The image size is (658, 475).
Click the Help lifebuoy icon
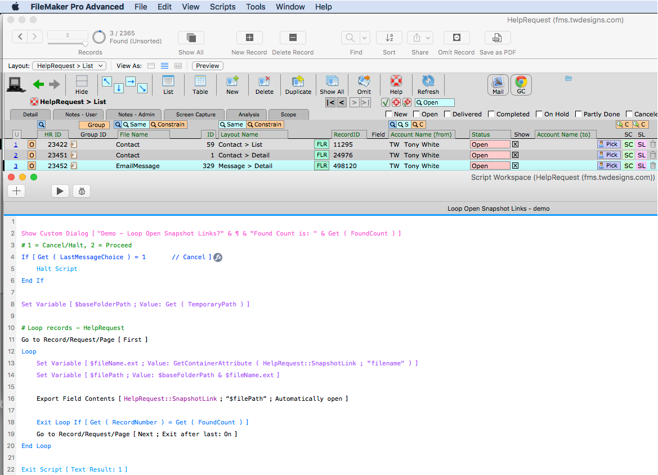point(396,85)
